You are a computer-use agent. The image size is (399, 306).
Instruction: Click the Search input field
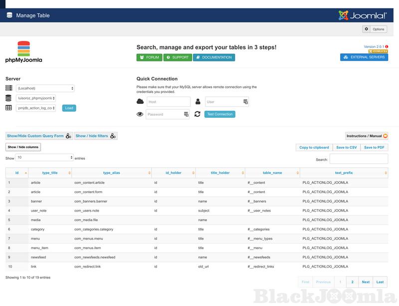[x=359, y=159]
